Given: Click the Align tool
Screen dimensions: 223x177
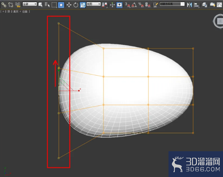Looking at the screenshot, I should pyautogui.click(x=196, y=5).
